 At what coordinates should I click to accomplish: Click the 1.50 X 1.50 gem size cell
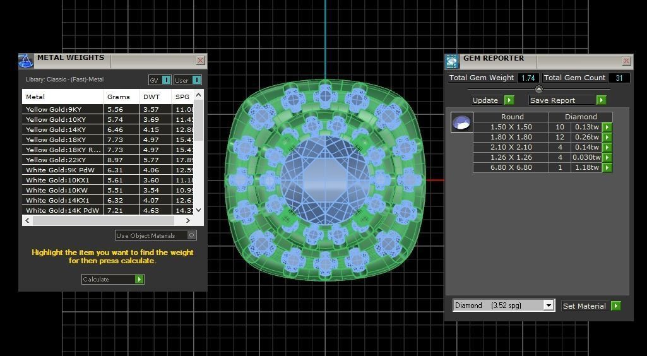[511, 127]
